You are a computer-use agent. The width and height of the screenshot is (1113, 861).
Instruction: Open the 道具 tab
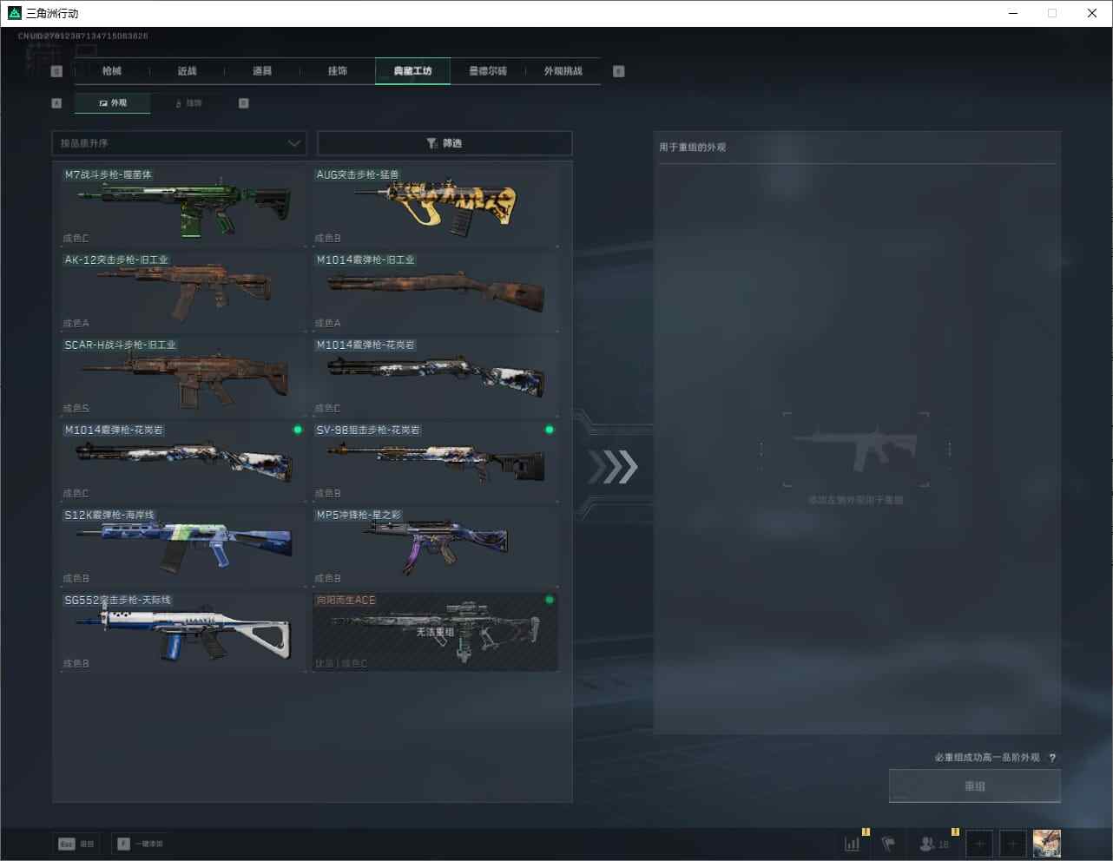262,71
